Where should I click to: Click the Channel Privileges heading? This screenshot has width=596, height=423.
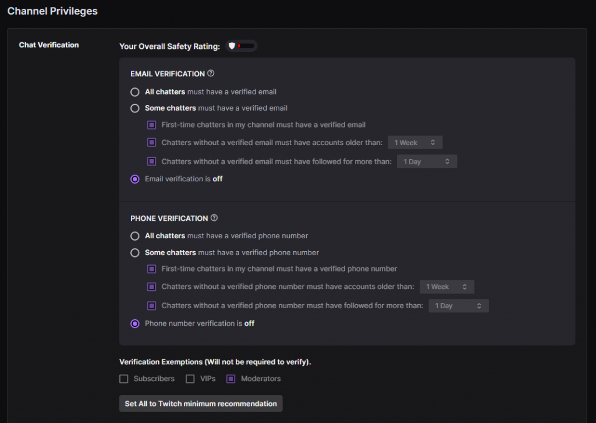click(x=52, y=11)
